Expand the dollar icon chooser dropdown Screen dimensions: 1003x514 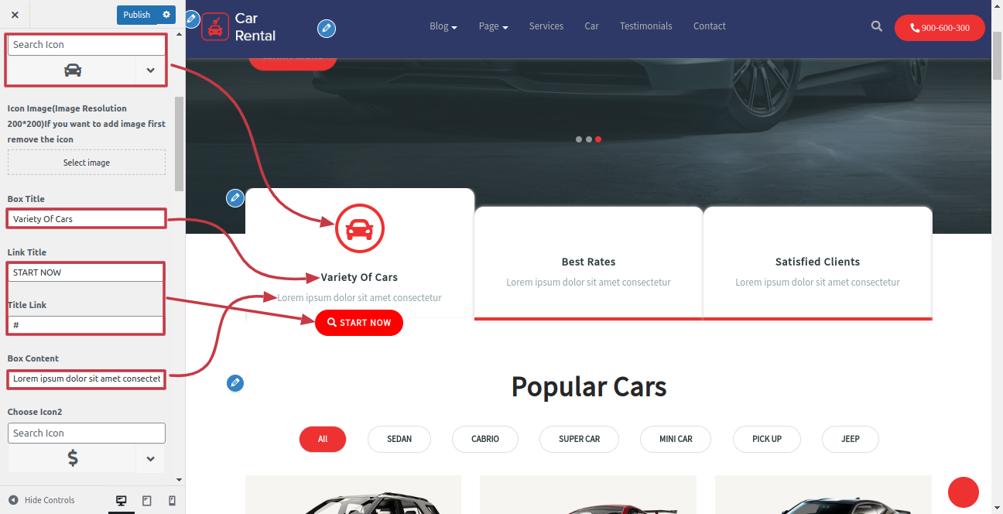[x=150, y=459]
